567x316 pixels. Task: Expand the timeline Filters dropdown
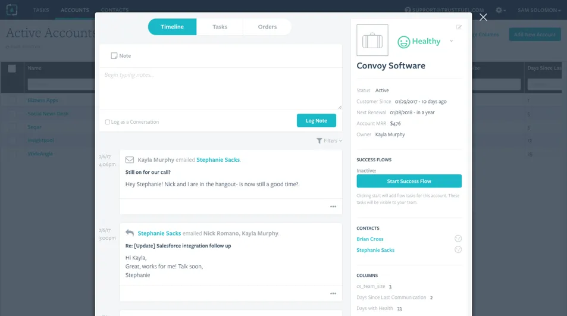pyautogui.click(x=330, y=141)
